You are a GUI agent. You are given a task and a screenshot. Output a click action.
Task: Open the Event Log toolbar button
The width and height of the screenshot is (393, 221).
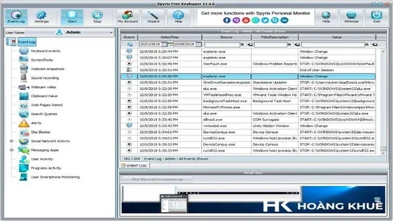point(16,17)
